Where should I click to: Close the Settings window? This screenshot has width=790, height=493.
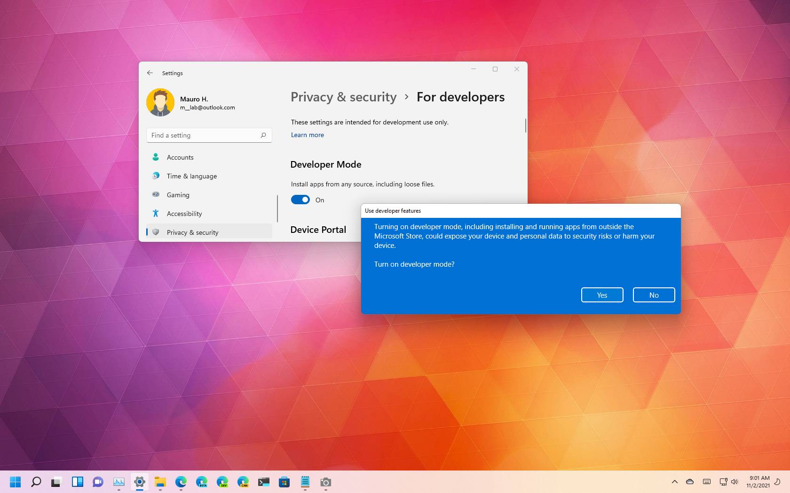[x=517, y=69]
